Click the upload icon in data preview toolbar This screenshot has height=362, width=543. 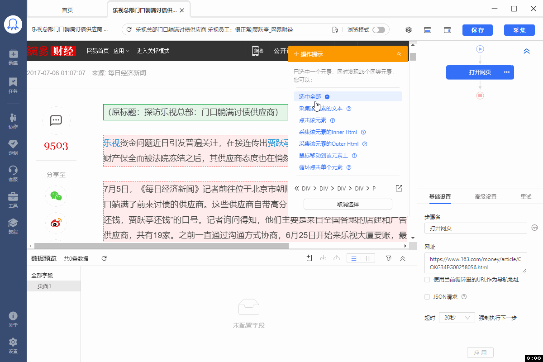[336, 258]
